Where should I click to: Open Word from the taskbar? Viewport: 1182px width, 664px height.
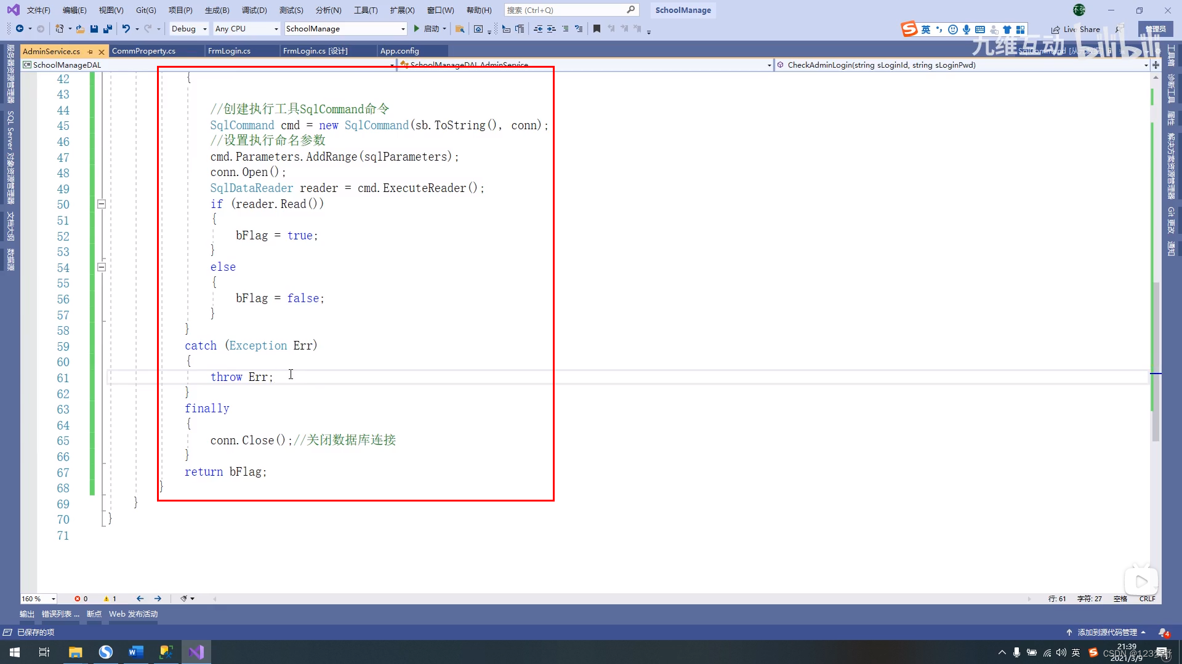tap(136, 652)
